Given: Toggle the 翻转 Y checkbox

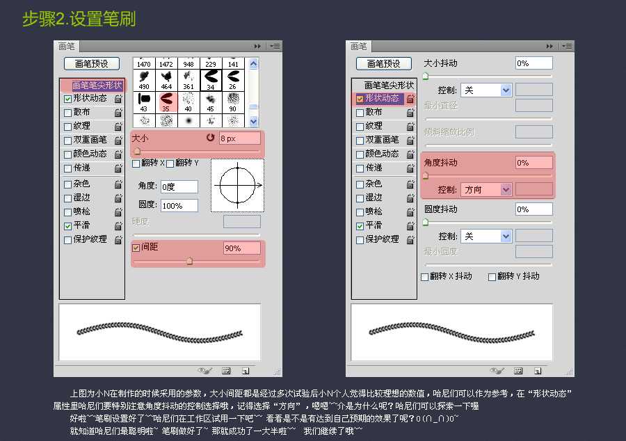Looking at the screenshot, I should point(170,163).
